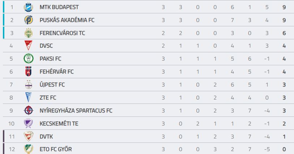This screenshot has height=154, width=294.
Task: Click MTK Budapest's 9 points value
Action: [284, 7]
